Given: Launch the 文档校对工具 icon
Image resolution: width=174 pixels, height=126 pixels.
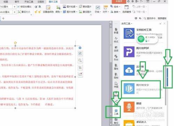Looking at the screenshot, I should point(129,33).
